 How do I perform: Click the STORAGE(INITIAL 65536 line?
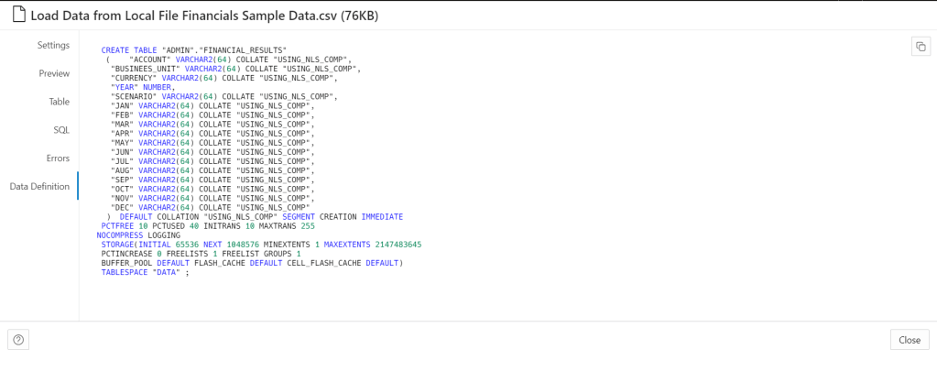pyautogui.click(x=261, y=245)
